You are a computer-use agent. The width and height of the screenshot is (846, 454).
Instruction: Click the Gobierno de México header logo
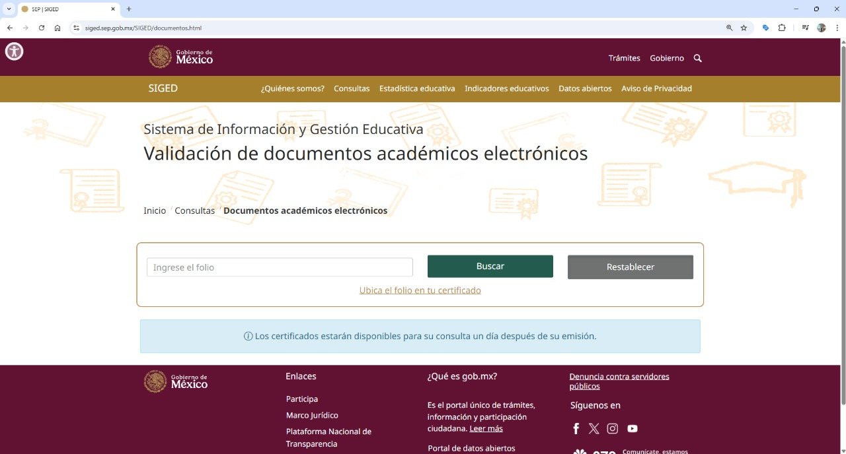181,57
